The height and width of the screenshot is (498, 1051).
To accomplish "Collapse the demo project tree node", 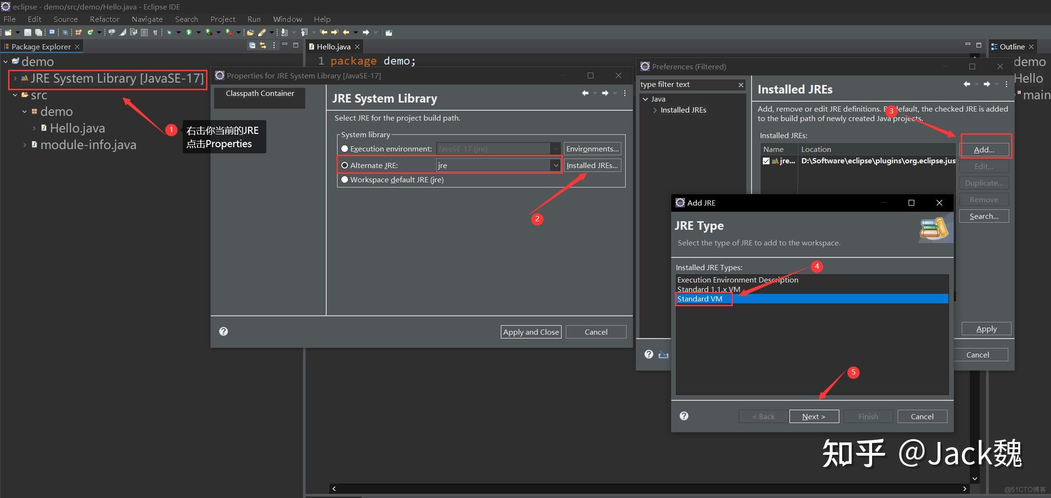I will point(6,62).
